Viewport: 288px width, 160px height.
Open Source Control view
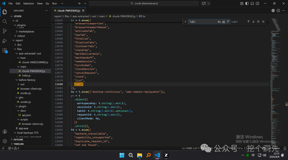click(5, 31)
